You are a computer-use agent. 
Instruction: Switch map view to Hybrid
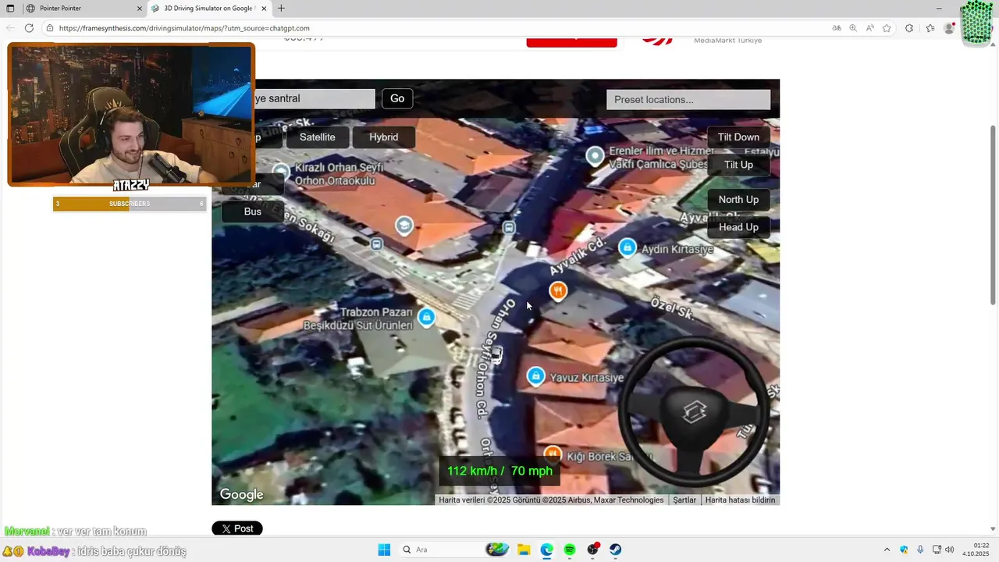383,137
